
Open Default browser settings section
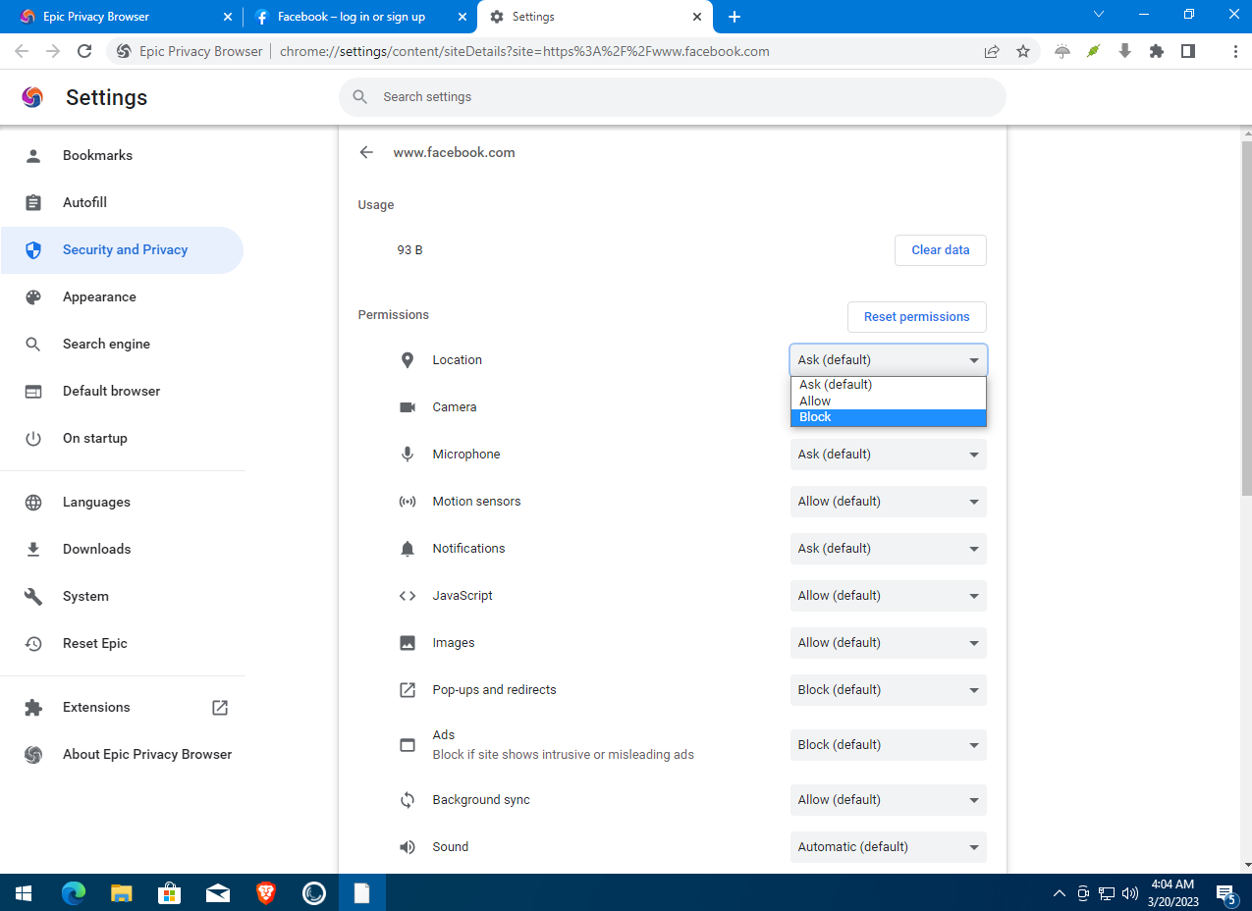pyautogui.click(x=122, y=392)
